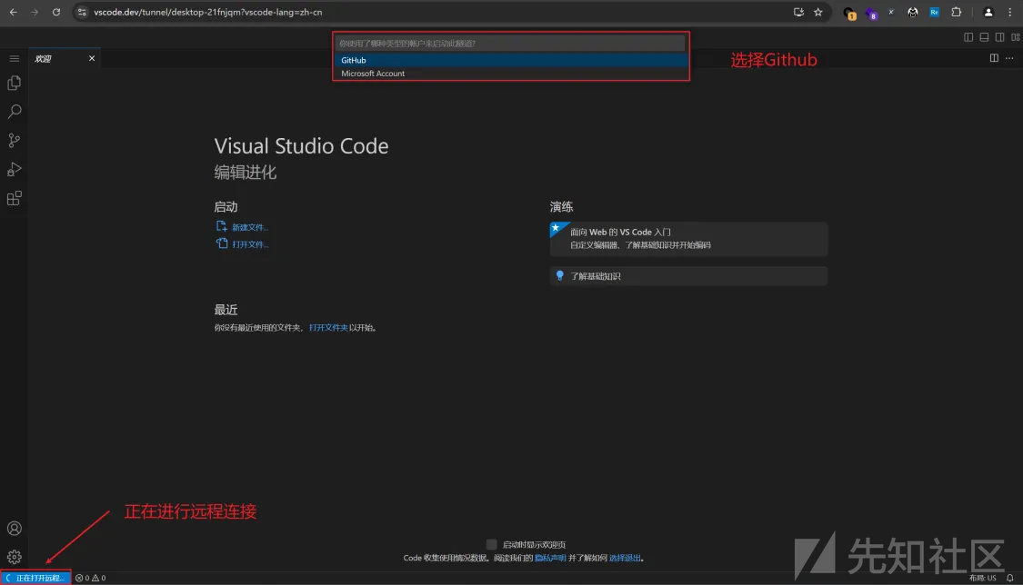
Task: Click the install app icon in address bar
Action: click(x=797, y=12)
